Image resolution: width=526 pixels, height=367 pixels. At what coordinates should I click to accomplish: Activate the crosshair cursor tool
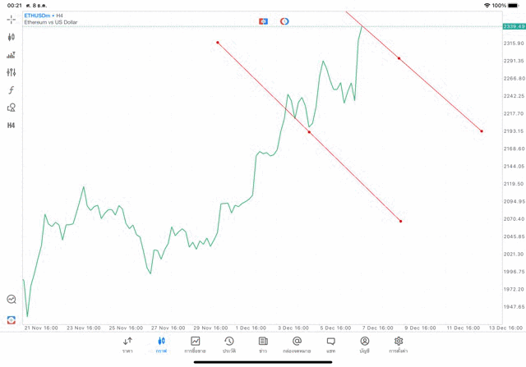12,18
